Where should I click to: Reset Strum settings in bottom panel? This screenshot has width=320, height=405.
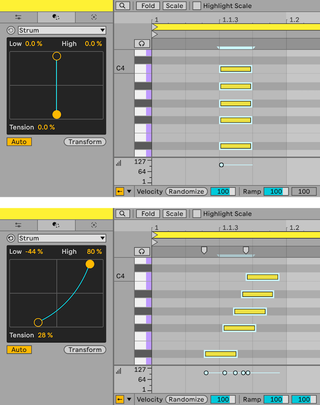coord(11,238)
